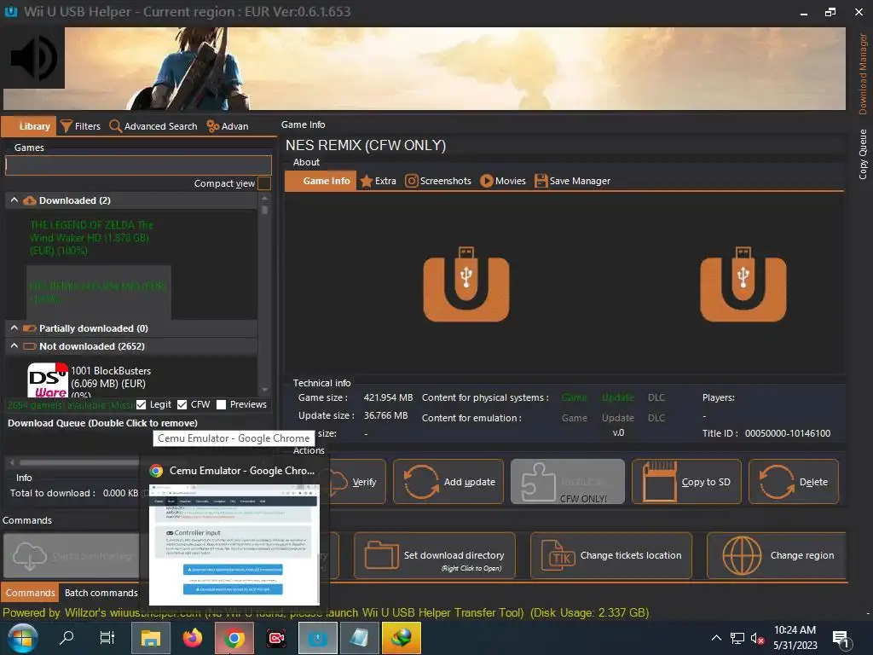Select the NES Remix downloaded entry

click(x=99, y=292)
